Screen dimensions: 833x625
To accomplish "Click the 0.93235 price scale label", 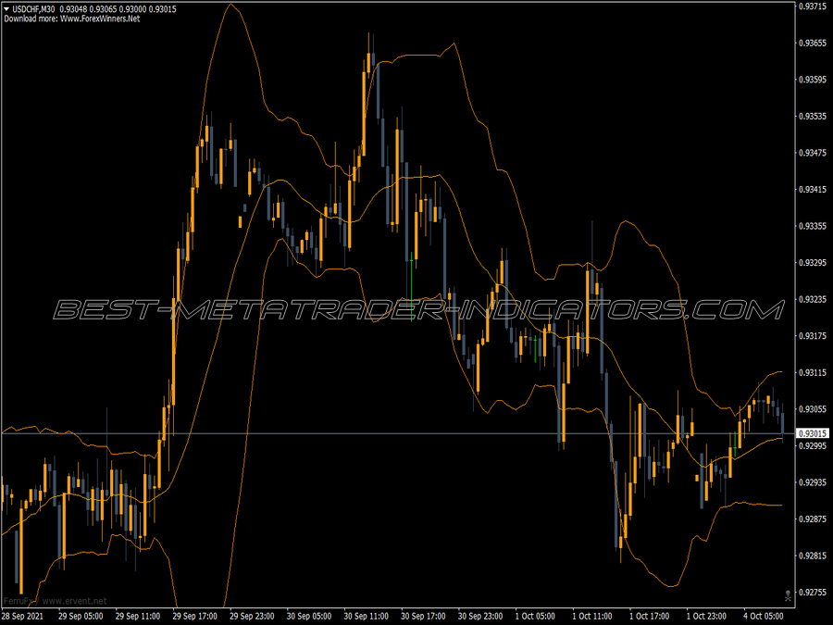I will 813,299.
